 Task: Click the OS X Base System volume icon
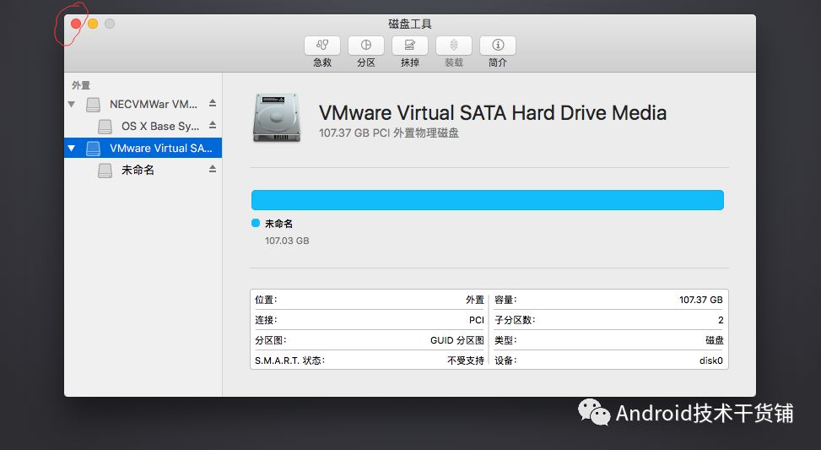coord(105,127)
